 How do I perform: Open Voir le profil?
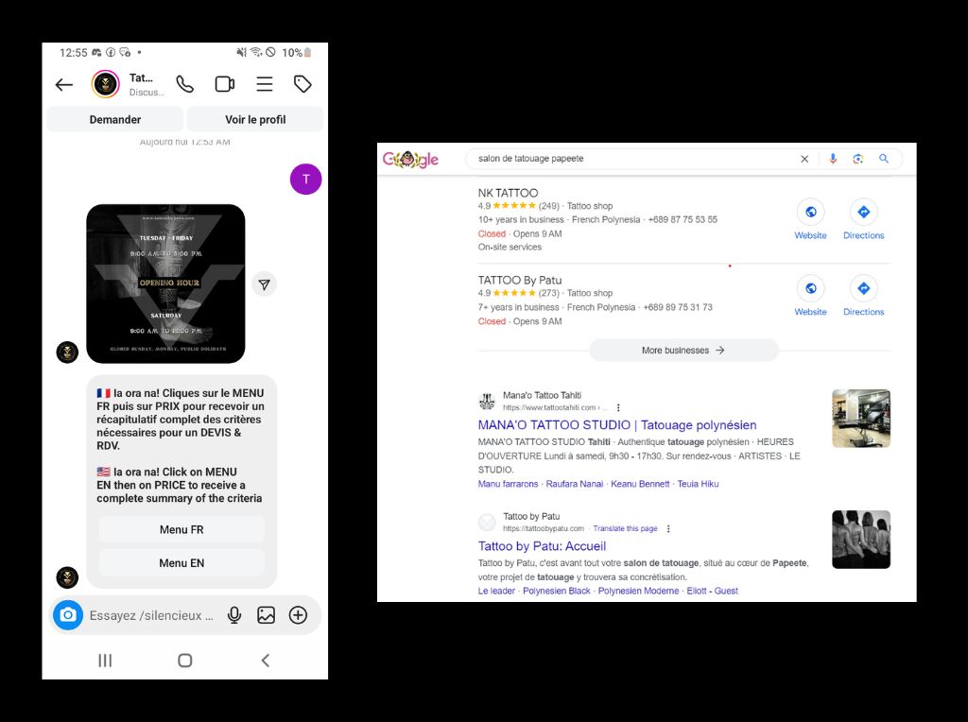[x=255, y=119]
